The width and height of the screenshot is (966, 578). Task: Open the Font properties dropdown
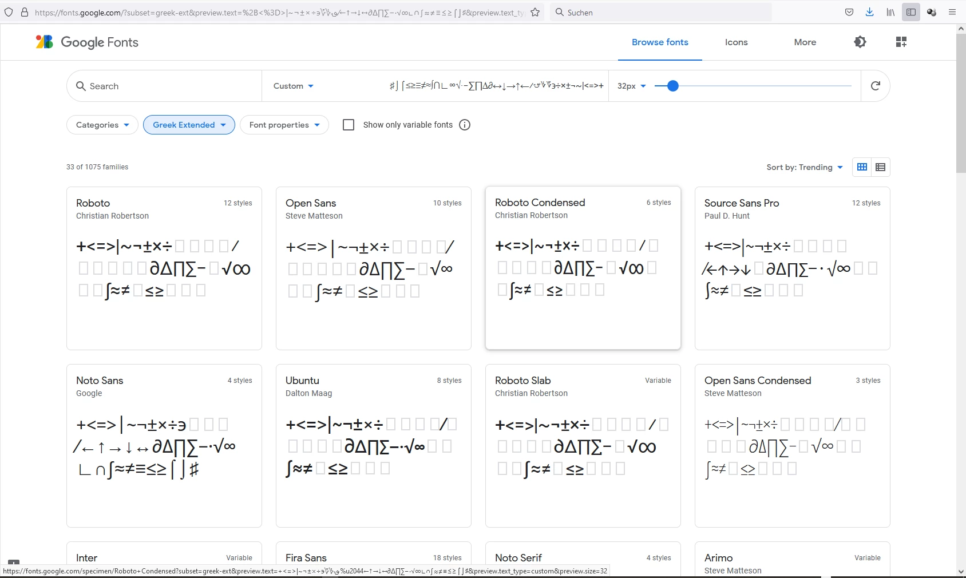click(284, 125)
